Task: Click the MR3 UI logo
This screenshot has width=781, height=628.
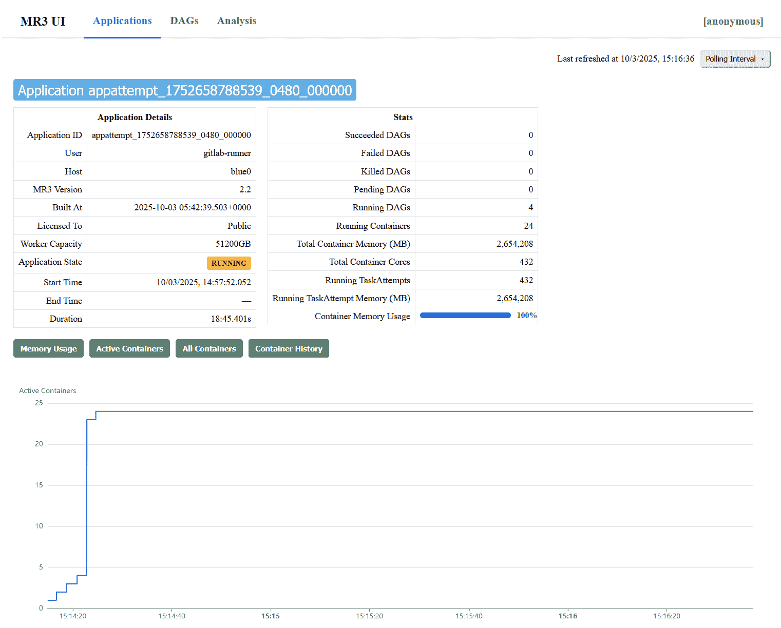Action: 43,21
